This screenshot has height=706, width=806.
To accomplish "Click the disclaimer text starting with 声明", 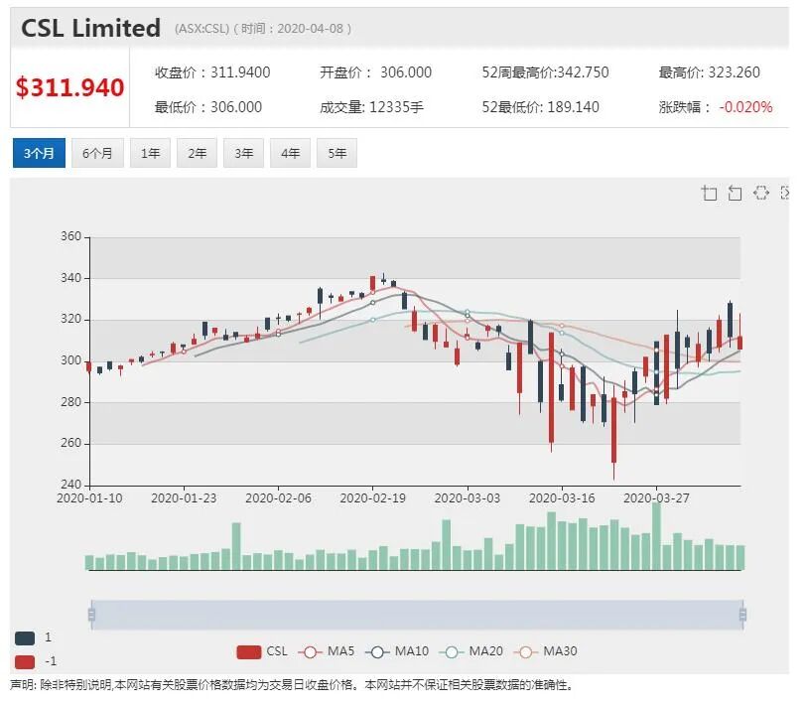I will point(292,685).
